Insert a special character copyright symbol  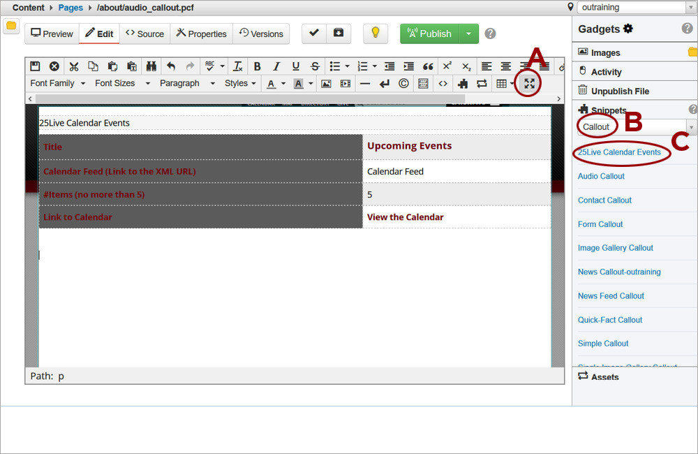(x=403, y=84)
